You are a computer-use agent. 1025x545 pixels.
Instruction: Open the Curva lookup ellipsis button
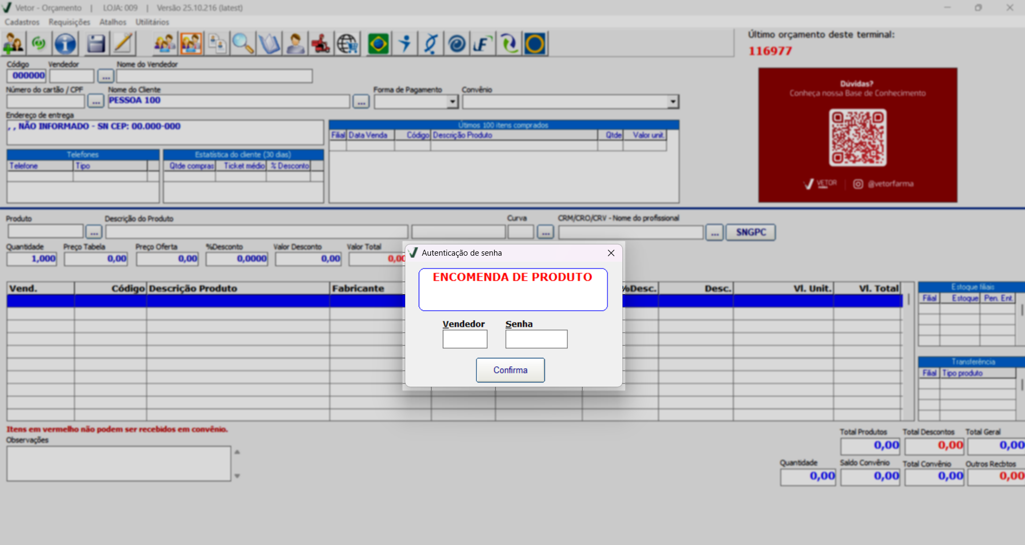click(x=545, y=232)
